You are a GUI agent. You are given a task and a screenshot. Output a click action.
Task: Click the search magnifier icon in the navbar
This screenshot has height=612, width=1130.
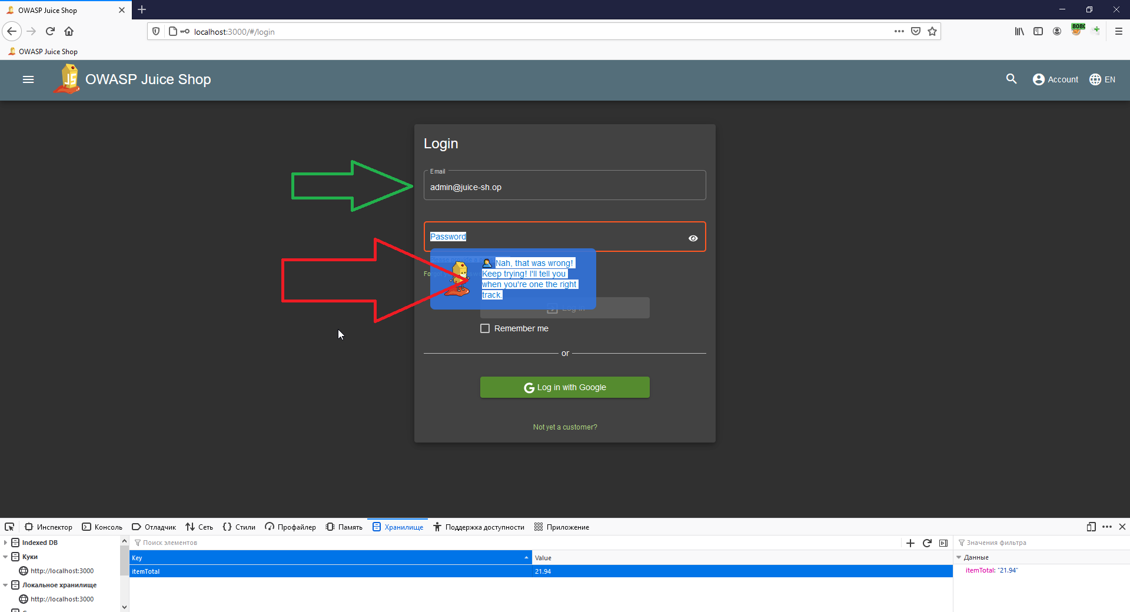point(1011,79)
